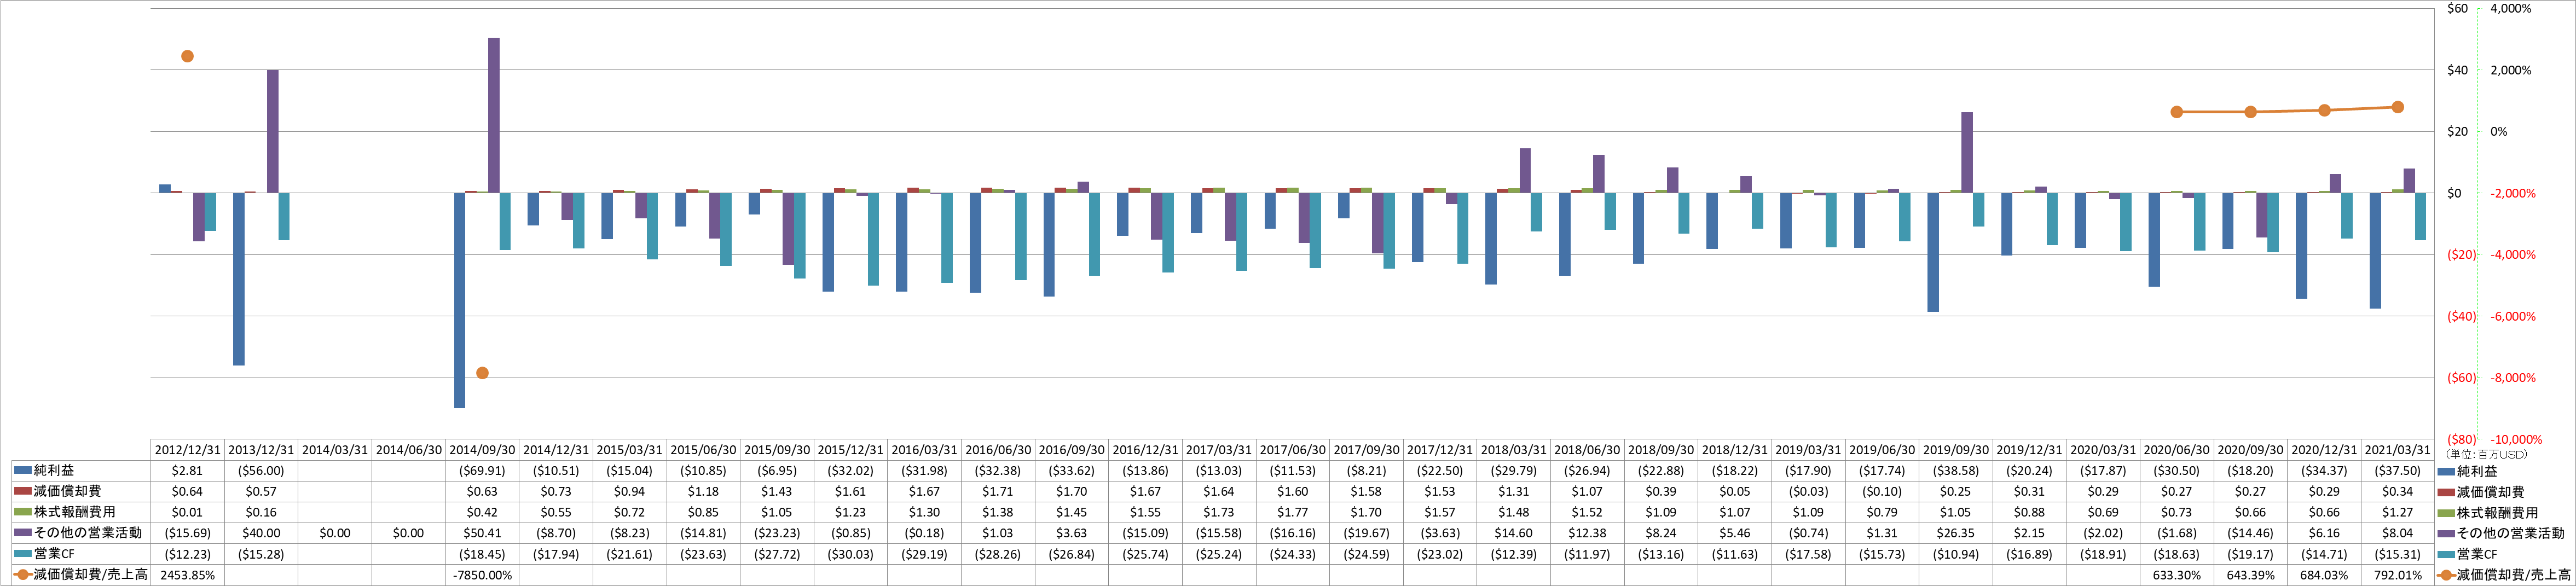Click the orange ratio marker near -8,000% for 2014/09/30
The image size is (2576, 586).
(x=482, y=373)
